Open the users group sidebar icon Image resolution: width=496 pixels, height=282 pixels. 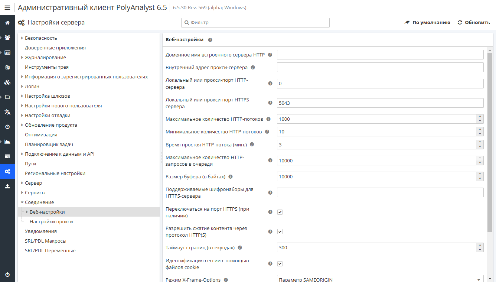[7, 38]
